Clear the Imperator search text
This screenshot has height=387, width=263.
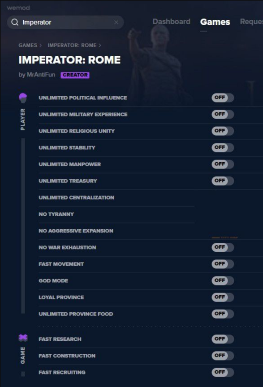(116, 22)
